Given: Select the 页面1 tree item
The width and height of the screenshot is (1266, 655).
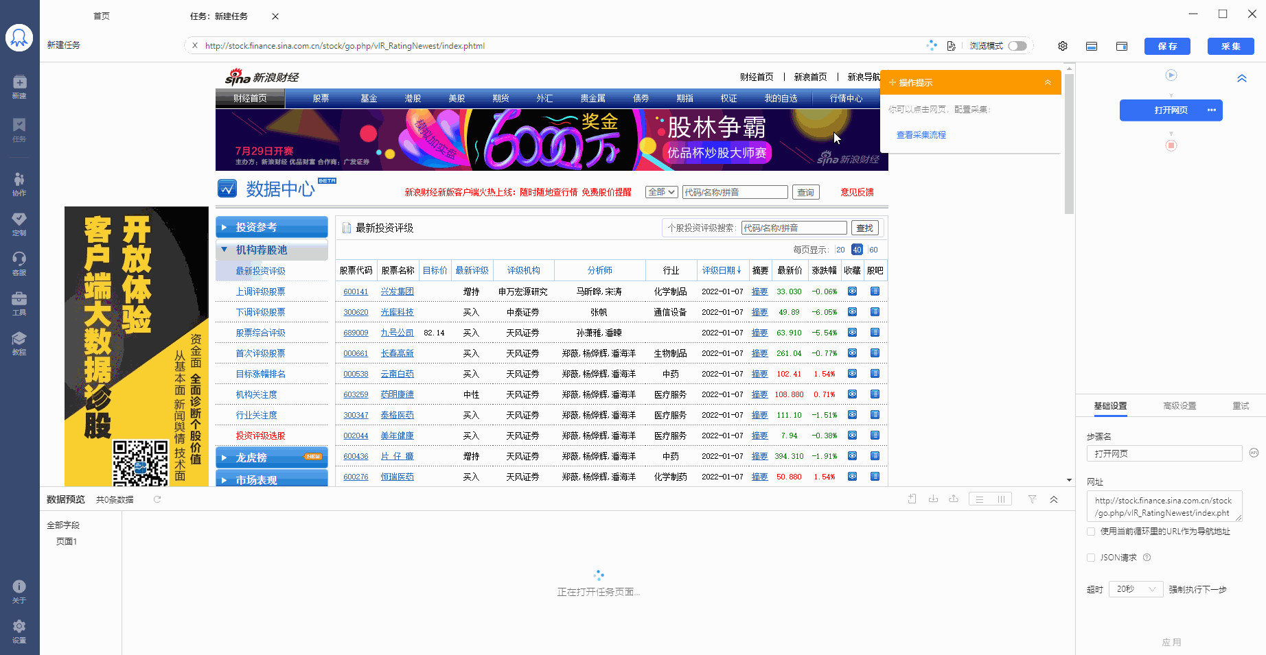Looking at the screenshot, I should pyautogui.click(x=67, y=541).
